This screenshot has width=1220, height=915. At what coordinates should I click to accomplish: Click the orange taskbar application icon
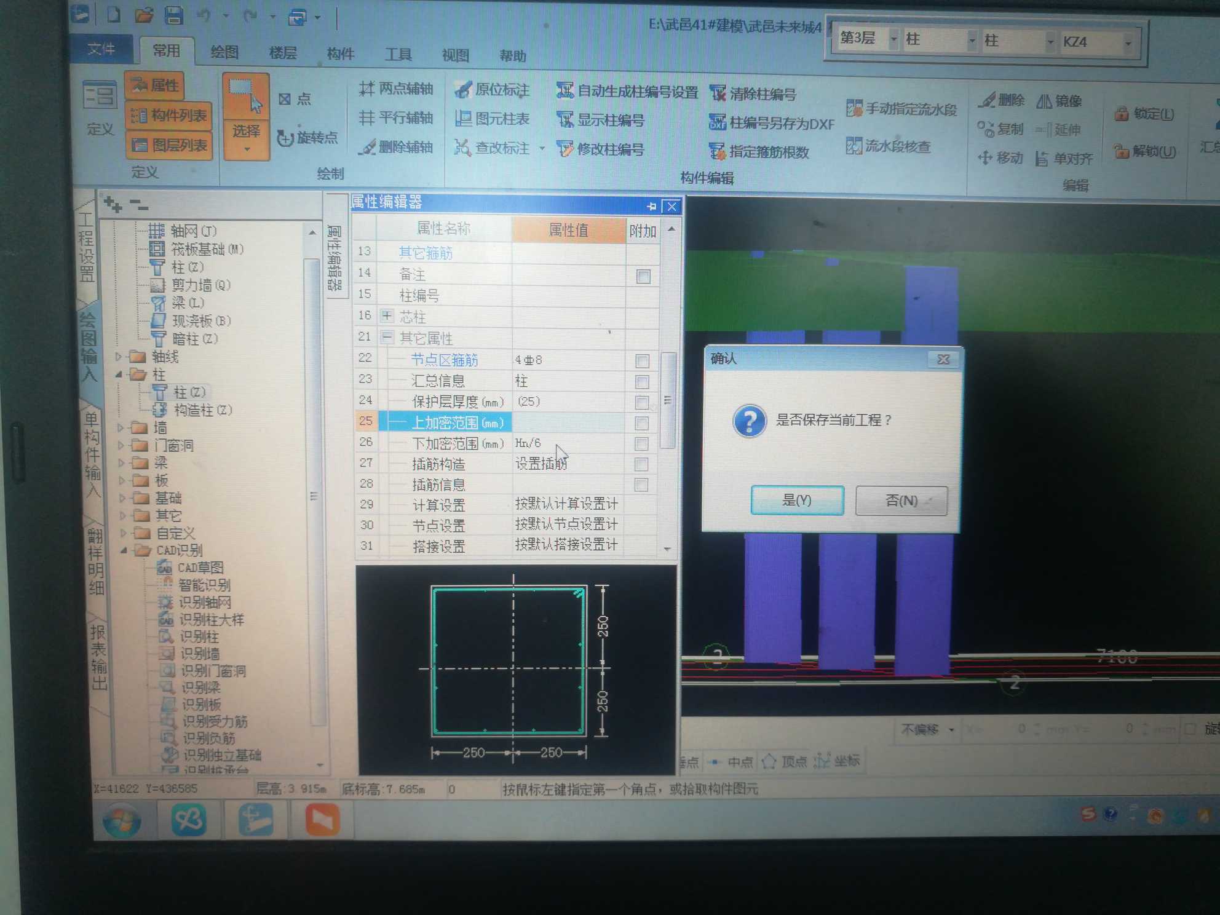pyautogui.click(x=322, y=820)
